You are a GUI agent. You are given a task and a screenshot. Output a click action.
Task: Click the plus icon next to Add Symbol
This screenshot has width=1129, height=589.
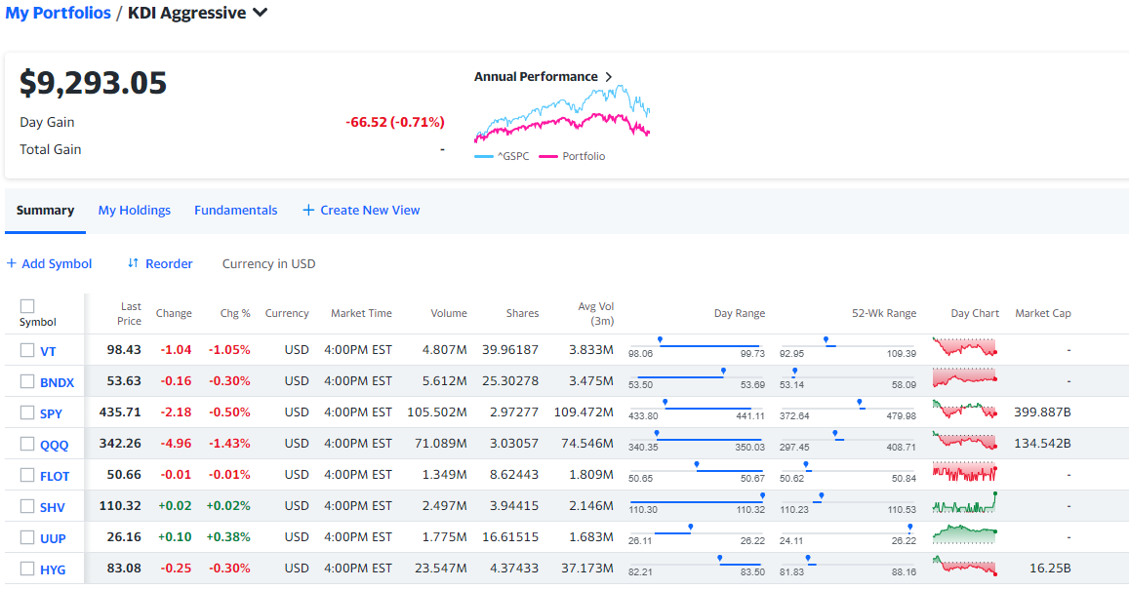(x=11, y=263)
